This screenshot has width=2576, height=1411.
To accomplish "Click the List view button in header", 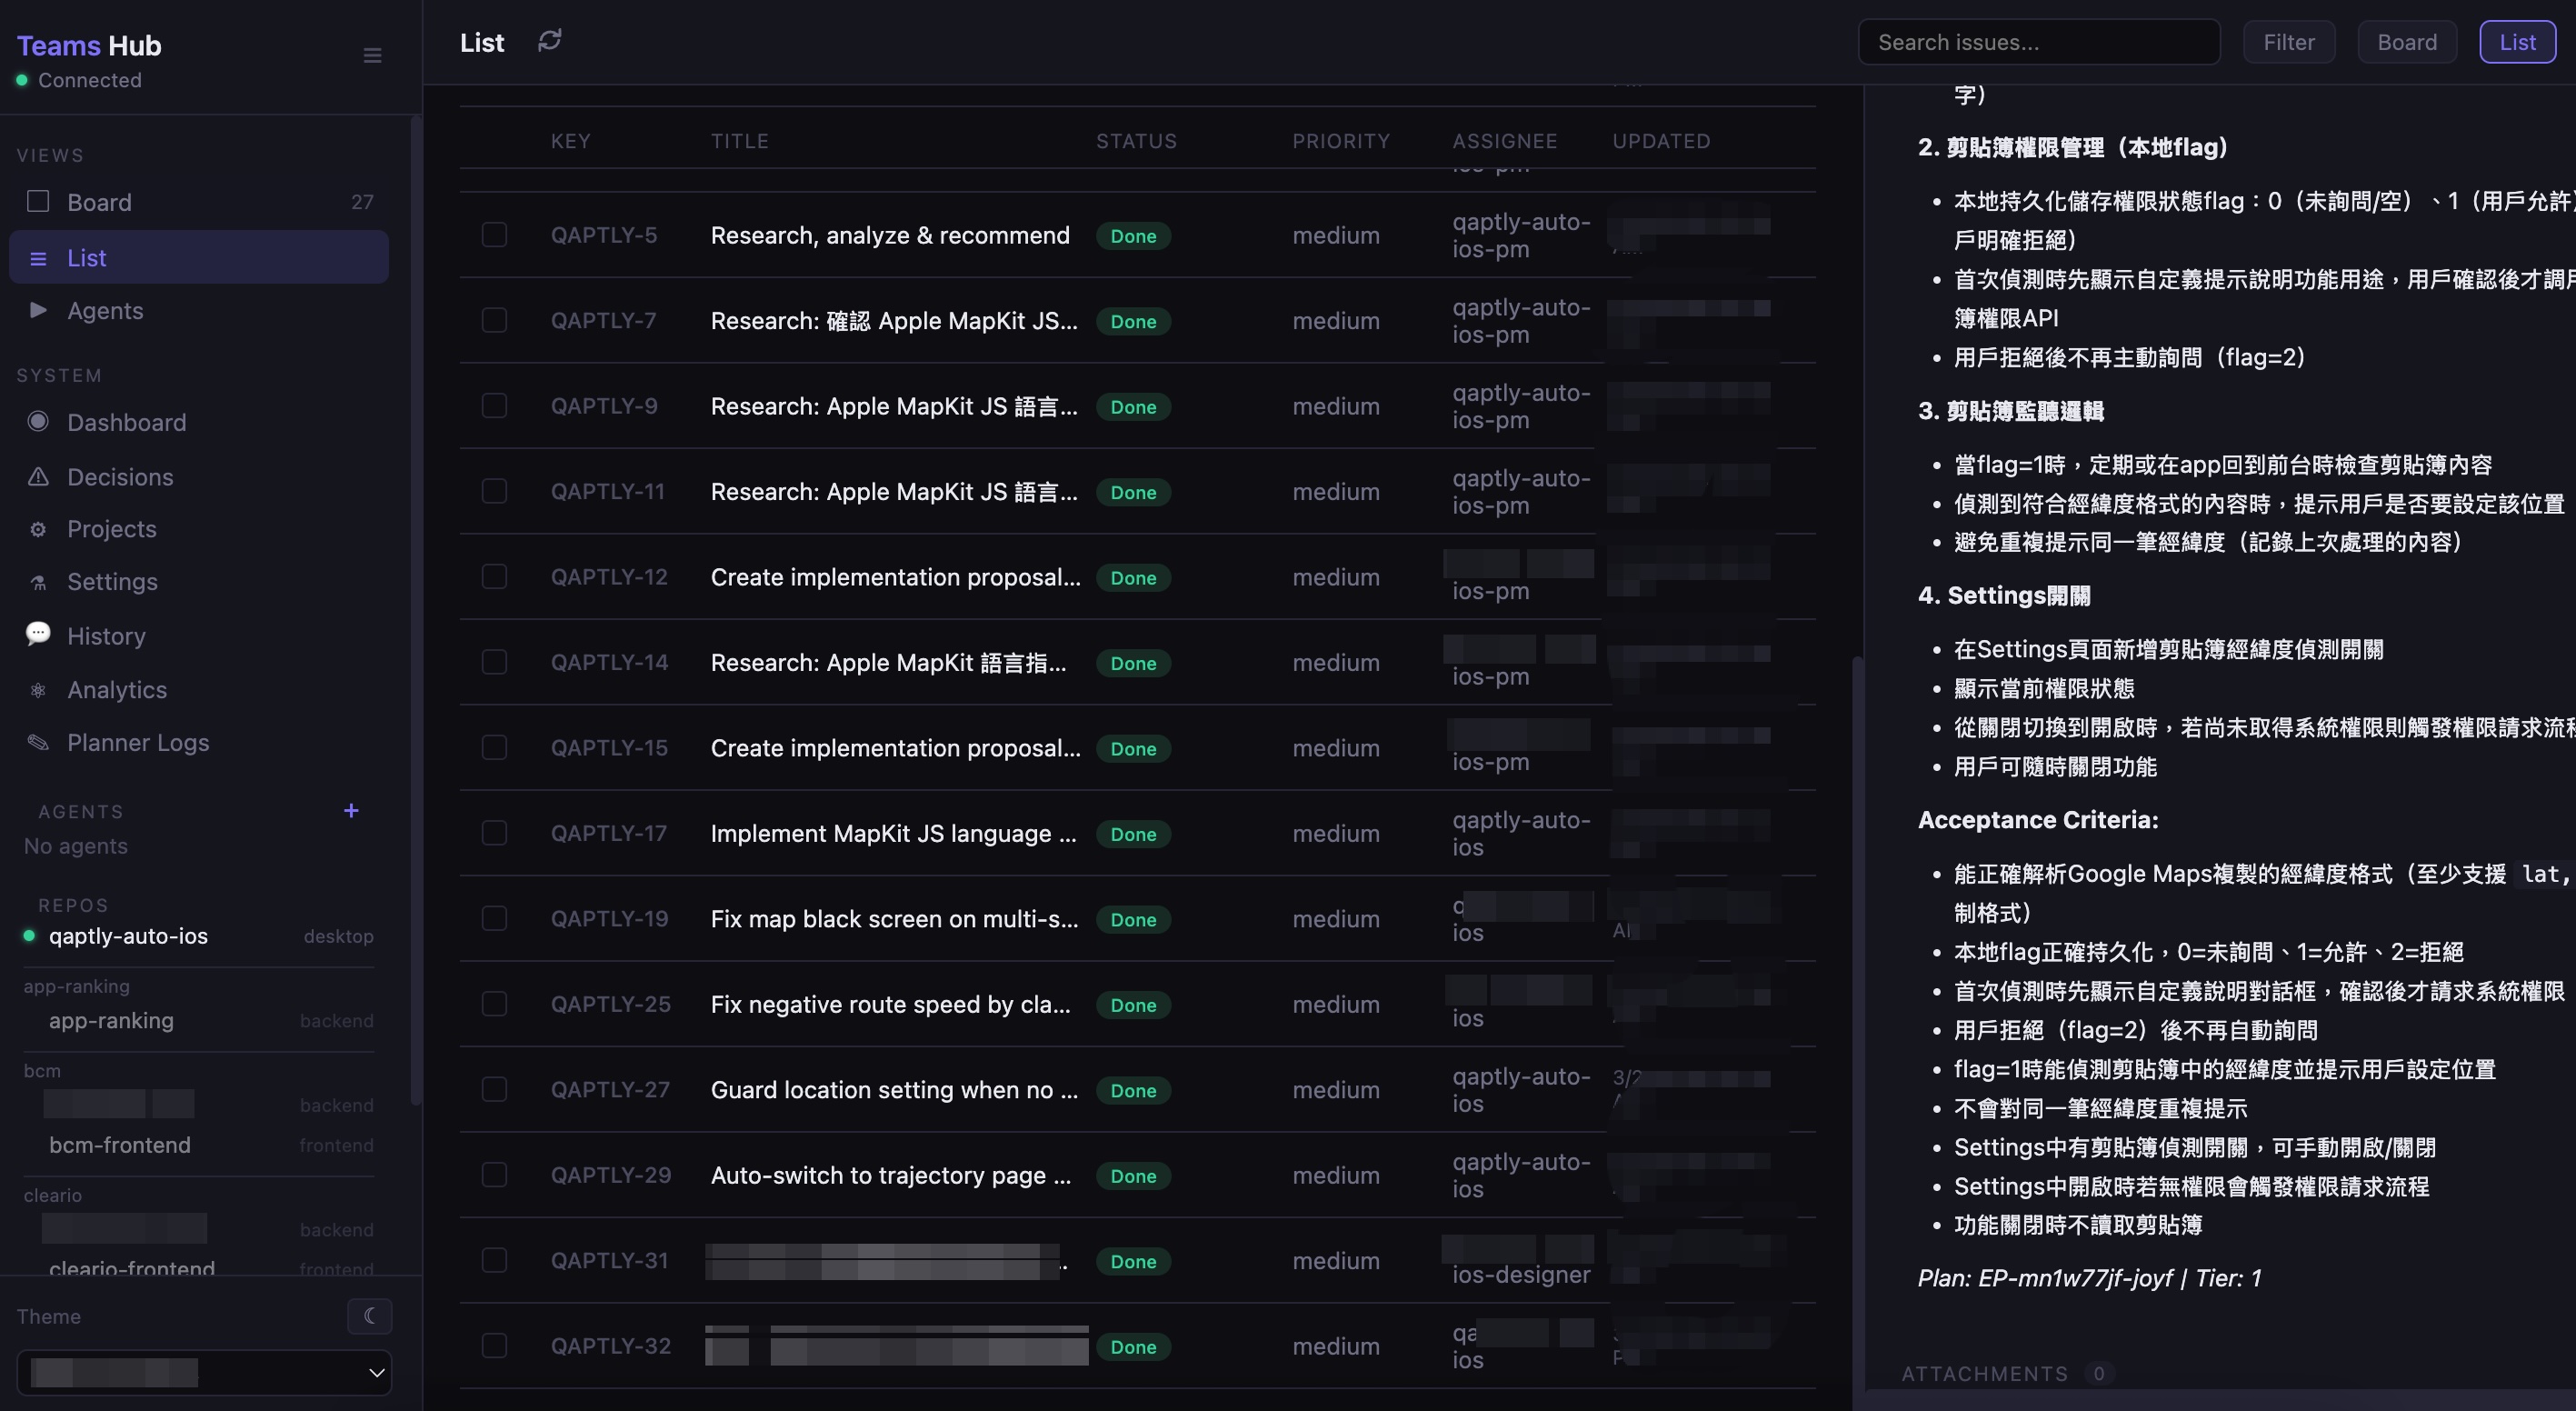I will tap(2517, 42).
